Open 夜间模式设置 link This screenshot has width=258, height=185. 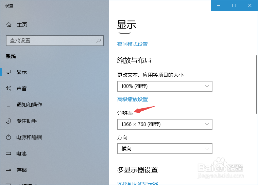click(133, 44)
